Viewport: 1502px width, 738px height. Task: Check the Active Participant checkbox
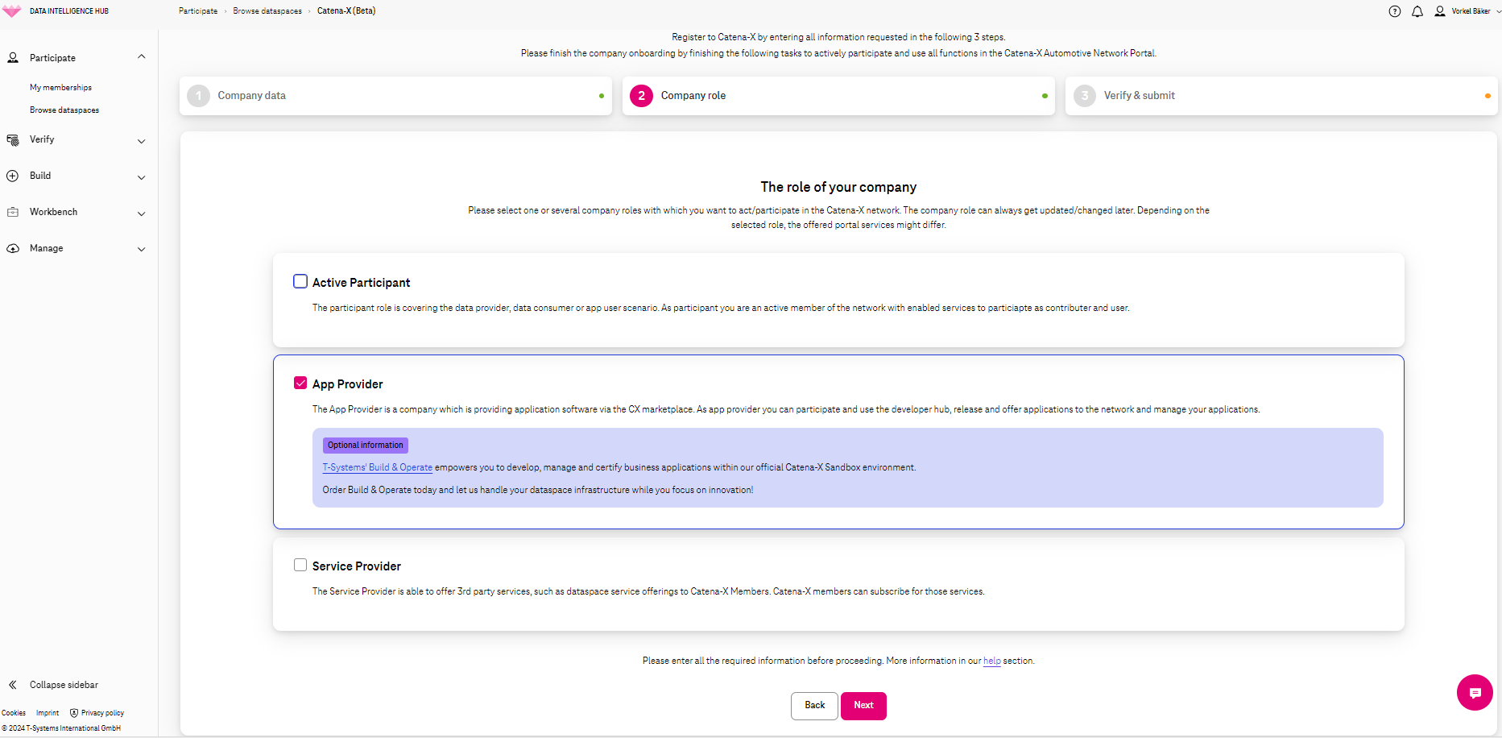coord(300,281)
